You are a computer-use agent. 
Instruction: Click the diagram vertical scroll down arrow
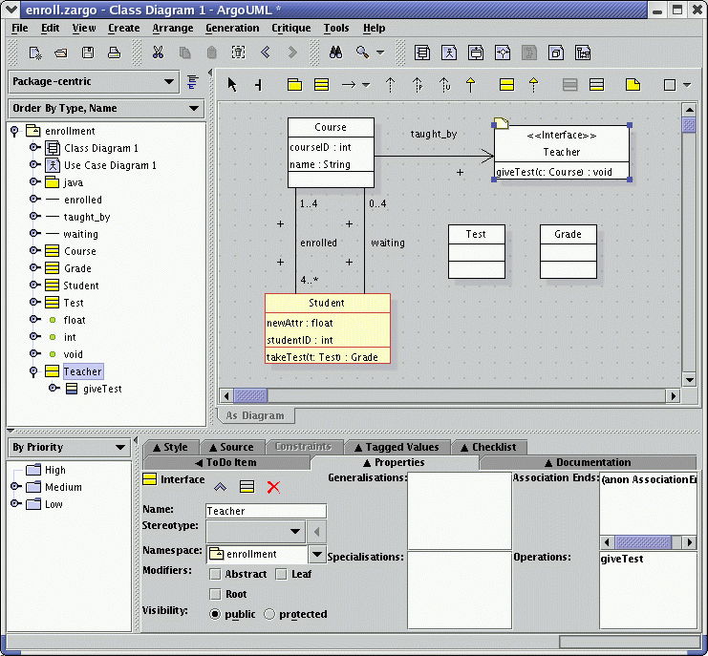689,379
